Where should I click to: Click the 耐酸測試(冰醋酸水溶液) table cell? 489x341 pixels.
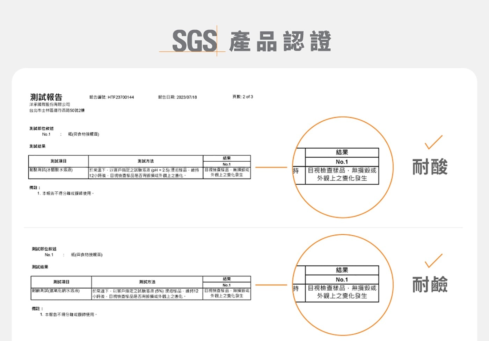(x=58, y=173)
